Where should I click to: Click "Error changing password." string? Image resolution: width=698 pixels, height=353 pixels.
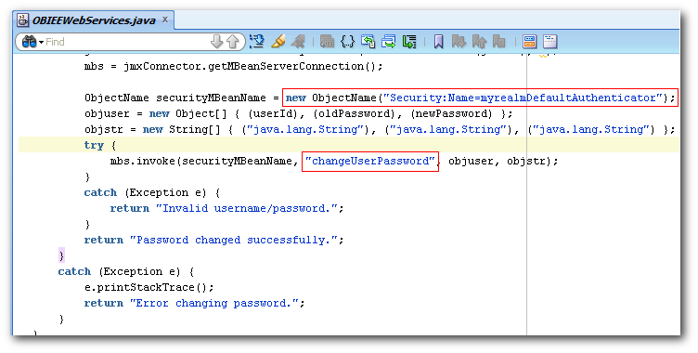point(214,303)
